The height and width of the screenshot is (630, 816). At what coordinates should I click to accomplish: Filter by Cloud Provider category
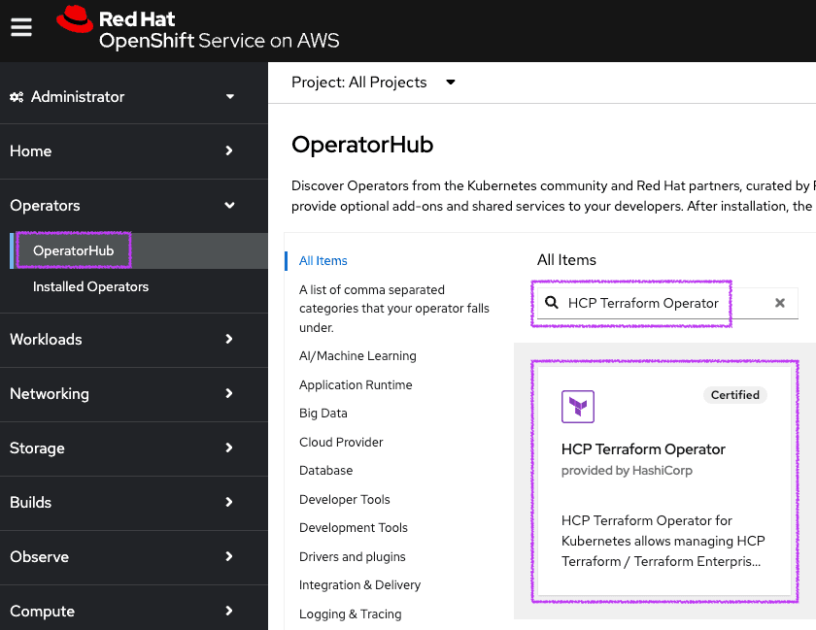[x=341, y=443]
